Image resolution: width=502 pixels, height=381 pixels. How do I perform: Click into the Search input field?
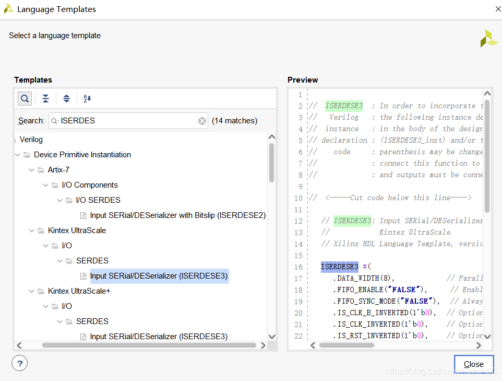click(128, 121)
